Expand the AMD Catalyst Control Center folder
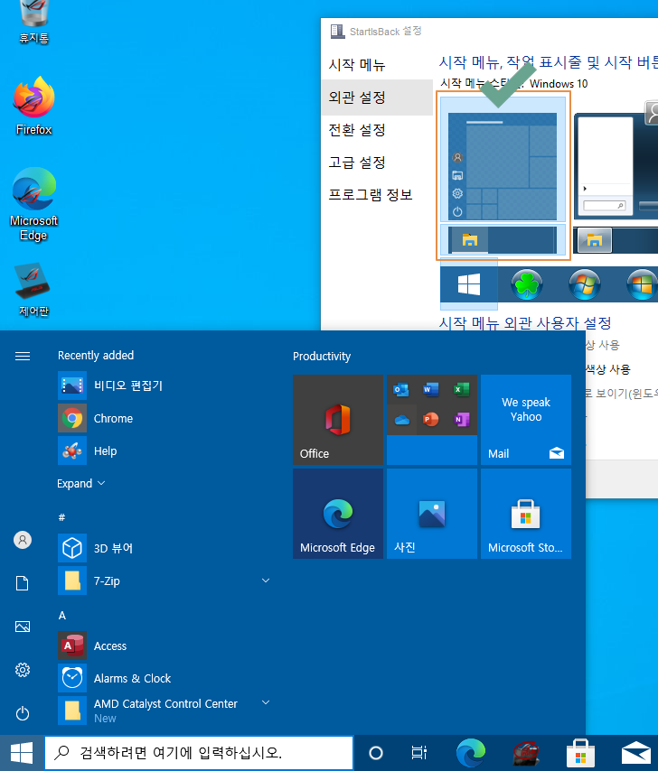This screenshot has width=658, height=771. click(x=266, y=702)
